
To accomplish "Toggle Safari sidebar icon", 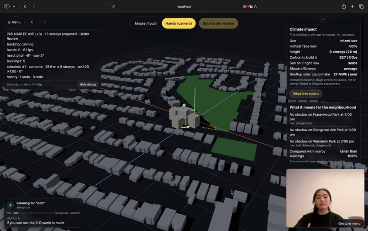I will [7, 6].
